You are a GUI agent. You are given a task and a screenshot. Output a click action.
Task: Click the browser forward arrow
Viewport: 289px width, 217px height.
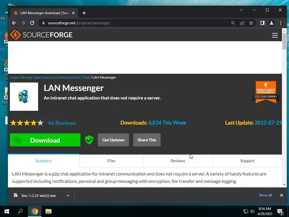[x=23, y=23]
